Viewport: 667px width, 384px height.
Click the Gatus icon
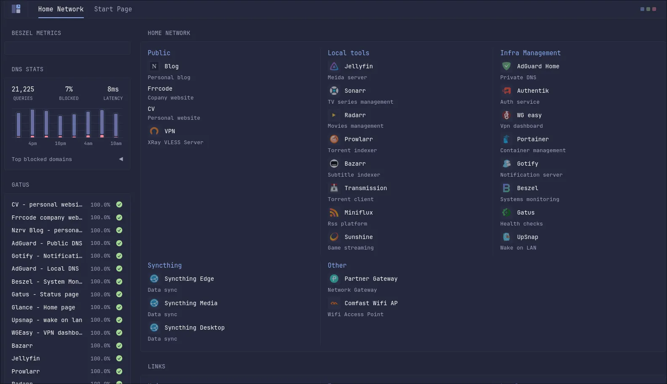[x=506, y=212]
